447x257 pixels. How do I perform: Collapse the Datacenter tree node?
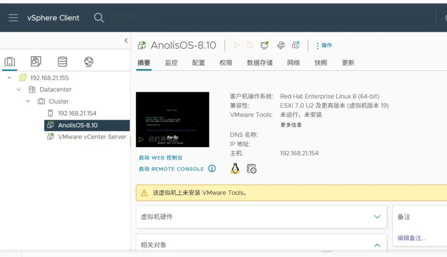click(x=19, y=89)
